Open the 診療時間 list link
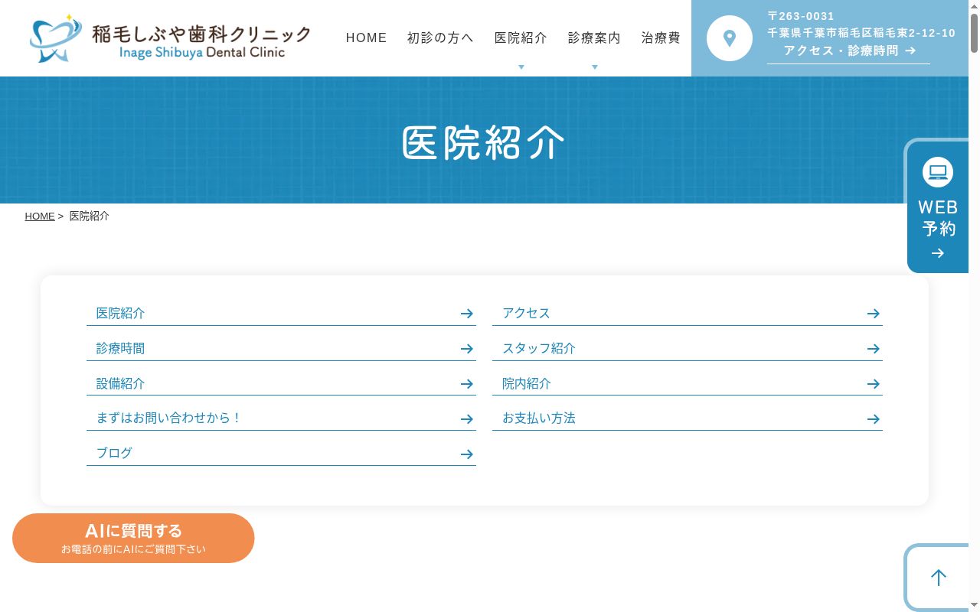Screen dimensions: 980x612 coord(281,349)
